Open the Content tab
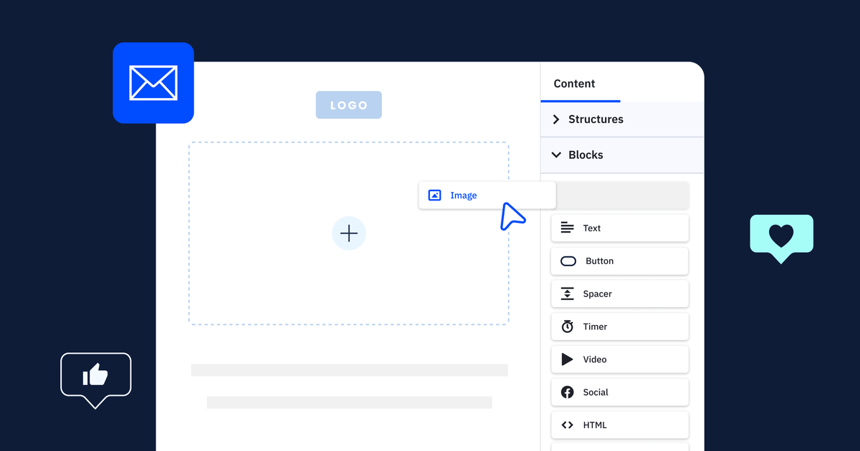 (x=580, y=83)
